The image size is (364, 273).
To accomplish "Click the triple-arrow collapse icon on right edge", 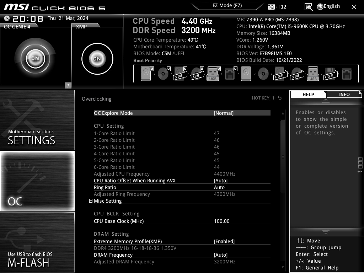I will click(x=360, y=172).
